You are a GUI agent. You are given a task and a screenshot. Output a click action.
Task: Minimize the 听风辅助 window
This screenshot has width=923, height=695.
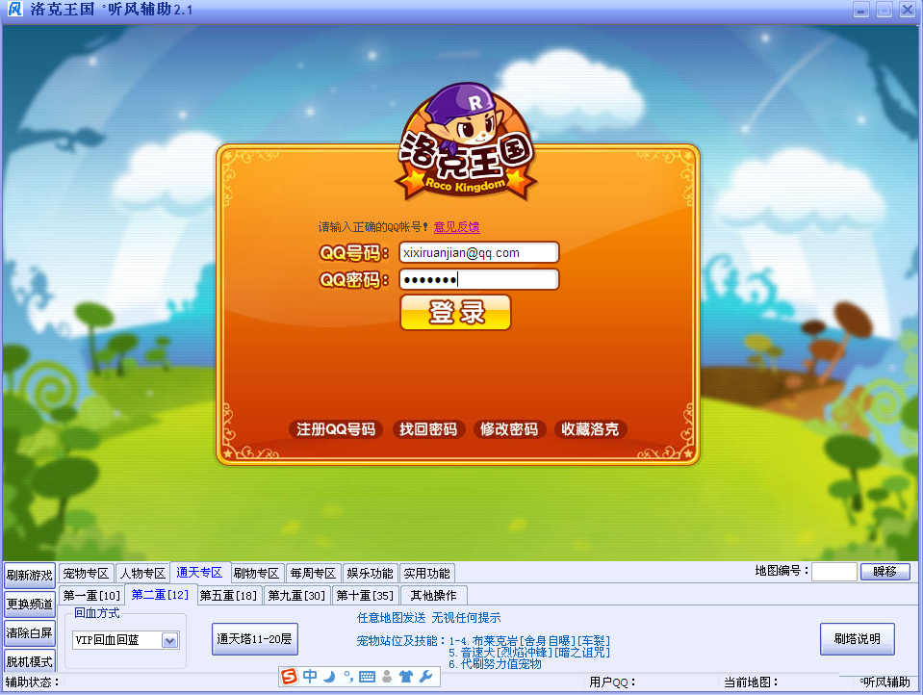tap(861, 10)
